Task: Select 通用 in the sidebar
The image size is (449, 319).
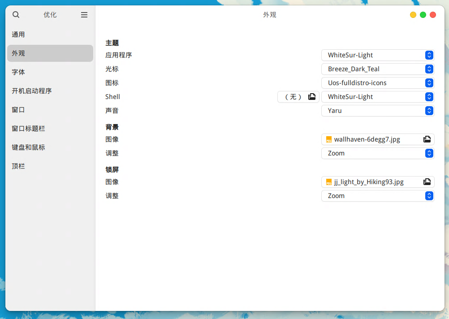Action: (x=50, y=34)
